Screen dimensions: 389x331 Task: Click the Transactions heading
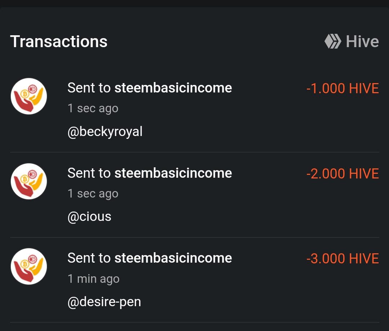coord(59,41)
